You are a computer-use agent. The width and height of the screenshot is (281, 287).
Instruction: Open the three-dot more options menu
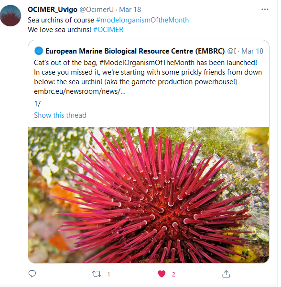coord(265,10)
